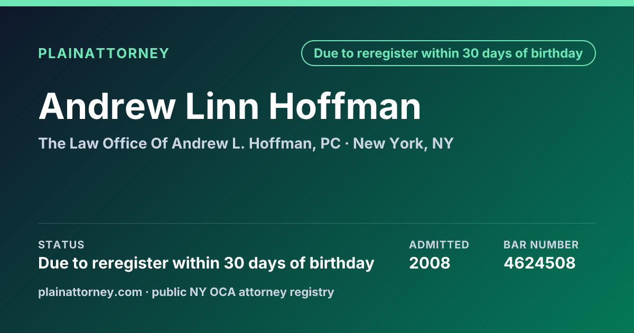This screenshot has width=634, height=333.
Task: Click the green accent bar at top
Action: pos(317,3)
